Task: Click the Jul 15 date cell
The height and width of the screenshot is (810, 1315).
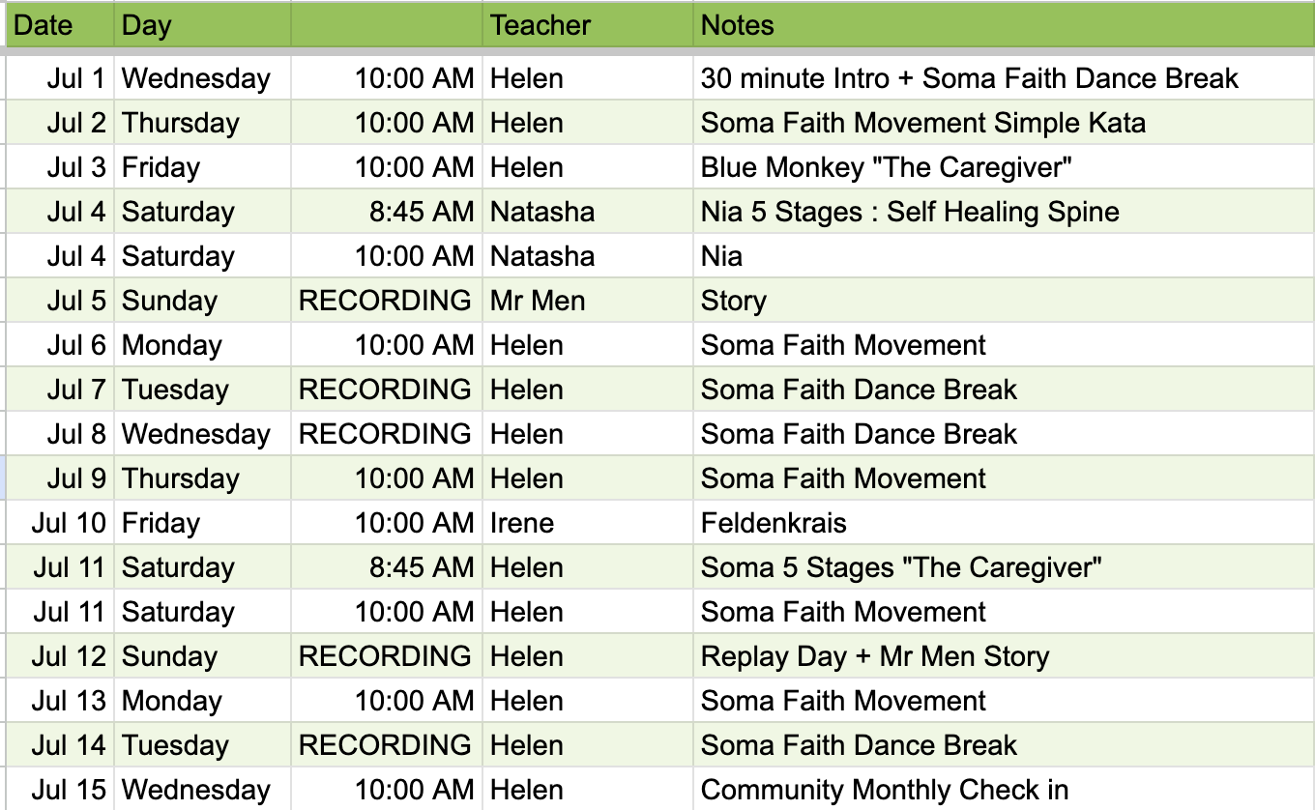Action: (x=60, y=790)
